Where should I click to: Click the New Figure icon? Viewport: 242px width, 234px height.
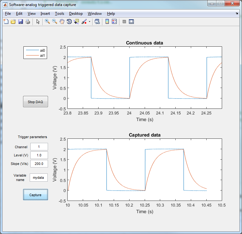6,21
